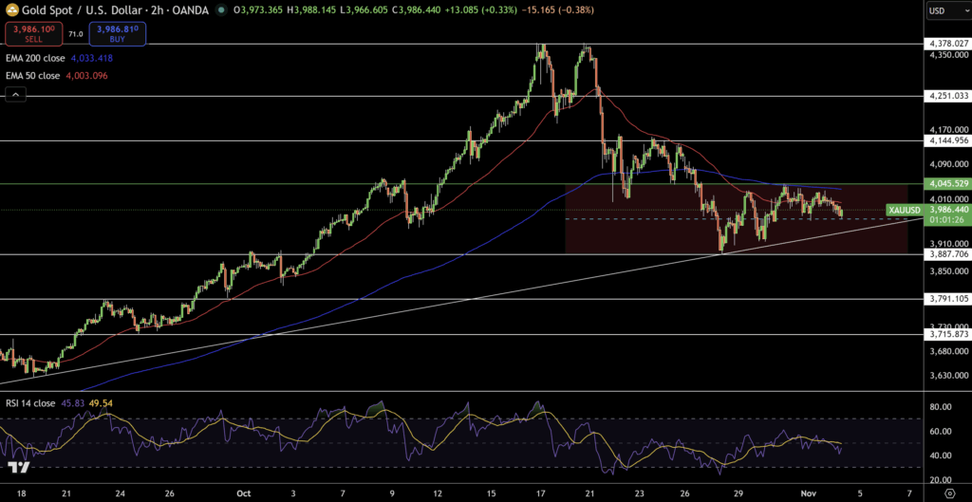Select the 3,887.706 support level label
The width and height of the screenshot is (972, 502).
coord(948,254)
